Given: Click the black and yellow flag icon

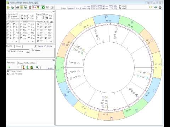Looking at the screenshot, I should 38,7.
